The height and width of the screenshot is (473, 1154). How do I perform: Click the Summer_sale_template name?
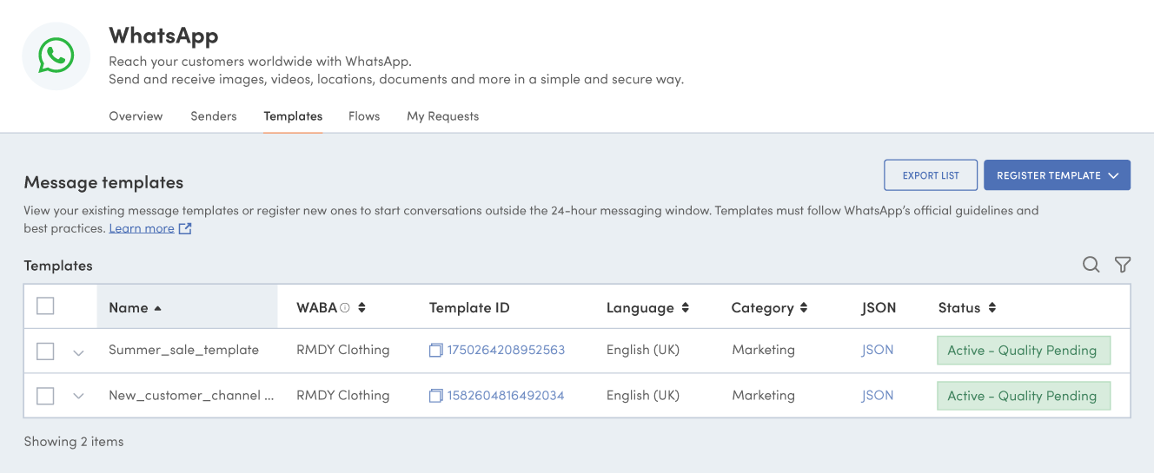(x=183, y=350)
